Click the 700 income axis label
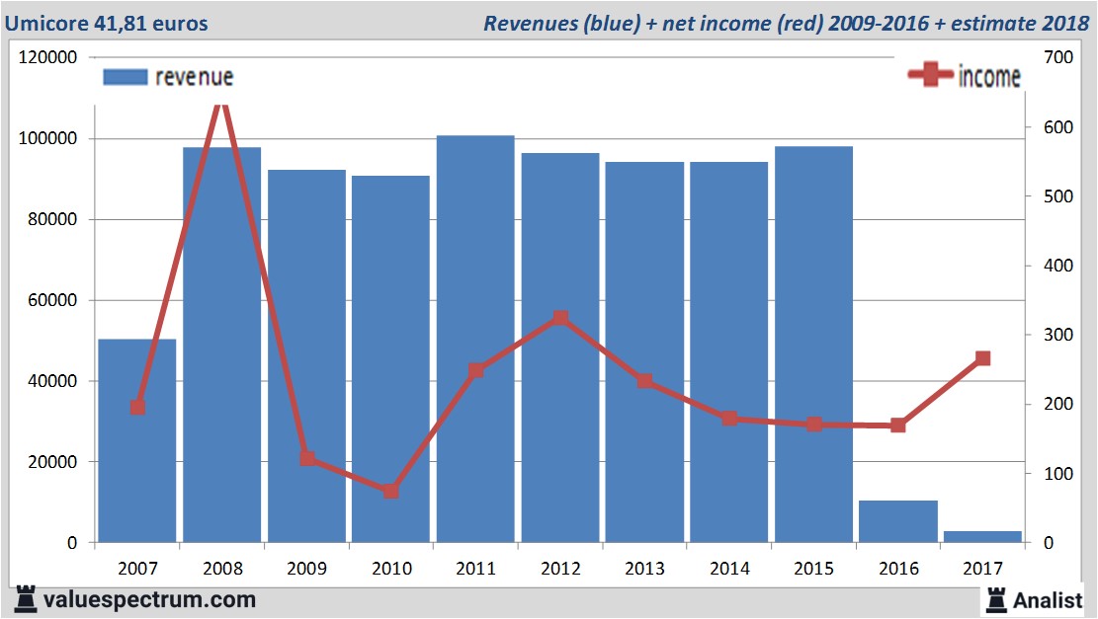1098x619 pixels. pos(1058,57)
